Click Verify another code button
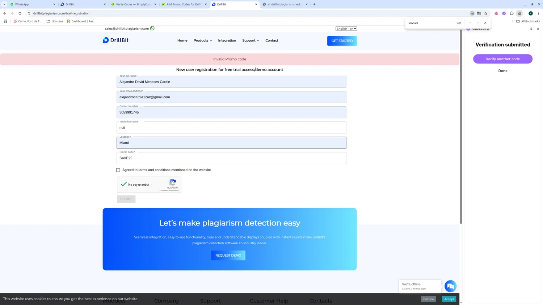 coord(503,59)
